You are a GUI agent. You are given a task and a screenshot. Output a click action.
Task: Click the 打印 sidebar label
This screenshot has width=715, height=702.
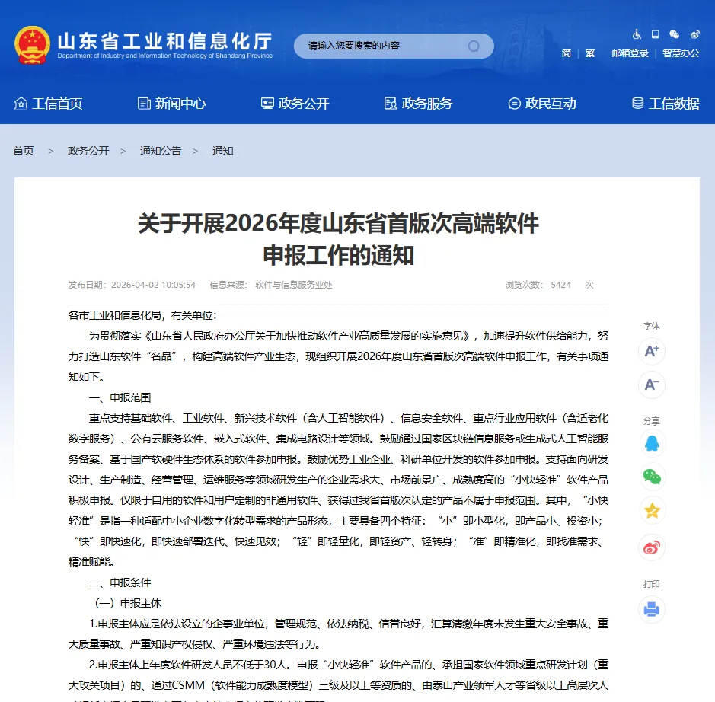tap(651, 584)
